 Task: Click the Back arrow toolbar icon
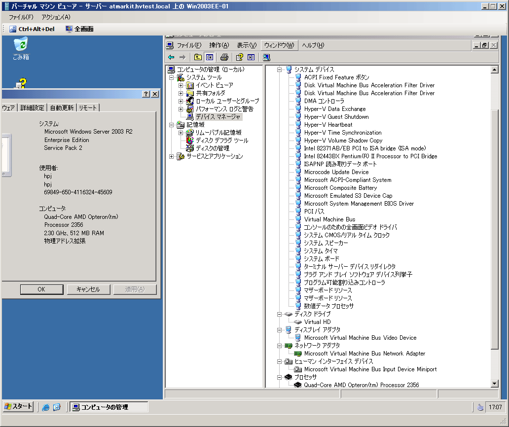[171, 57]
